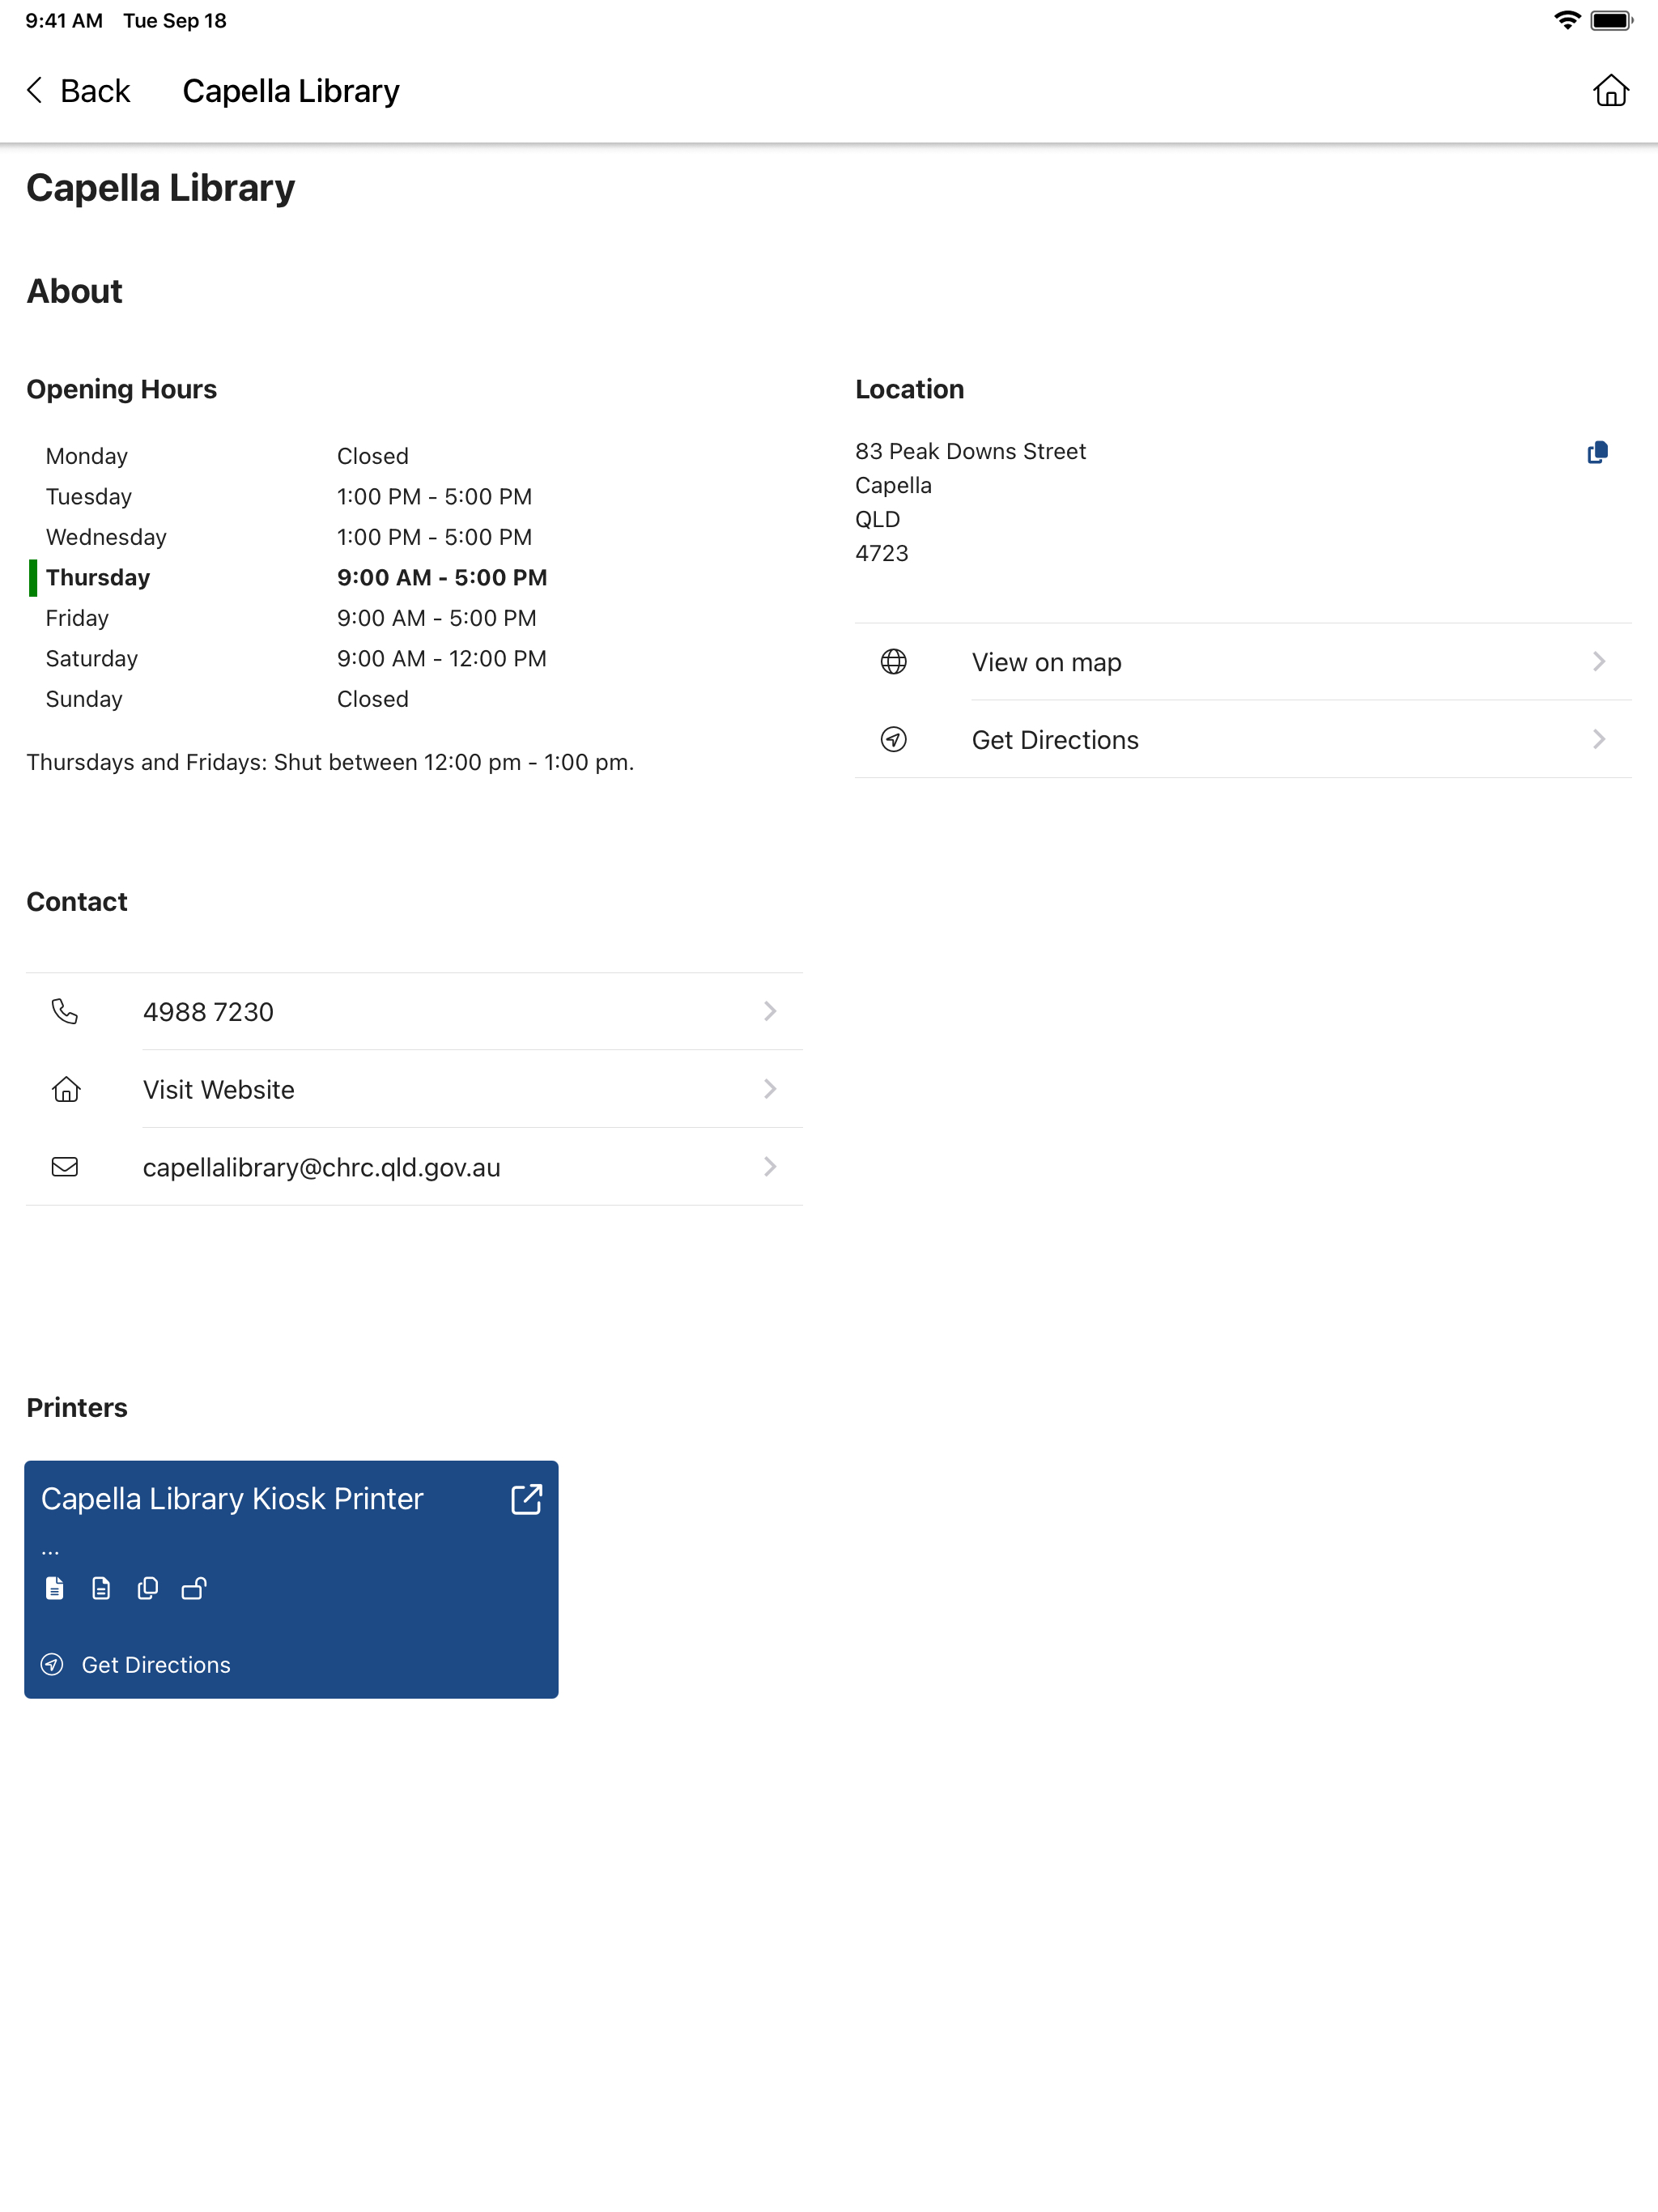Viewport: 1658px width, 2212px height.
Task: Open home via top-right house icon
Action: (x=1610, y=90)
